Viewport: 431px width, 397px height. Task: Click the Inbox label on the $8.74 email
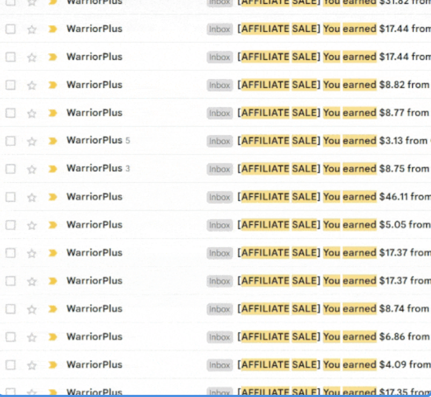(220, 309)
